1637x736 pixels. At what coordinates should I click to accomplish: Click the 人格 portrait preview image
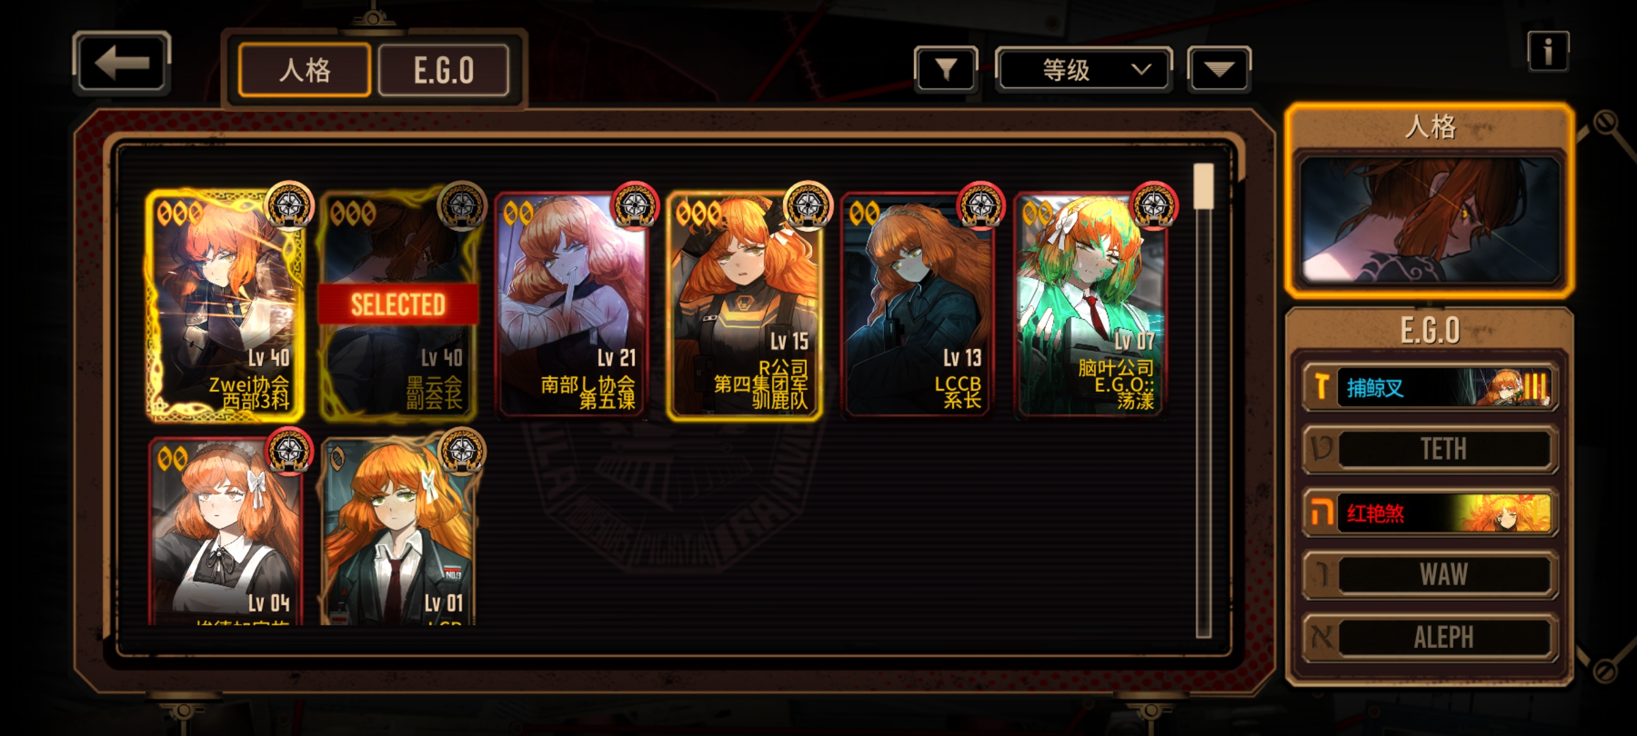1430,221
